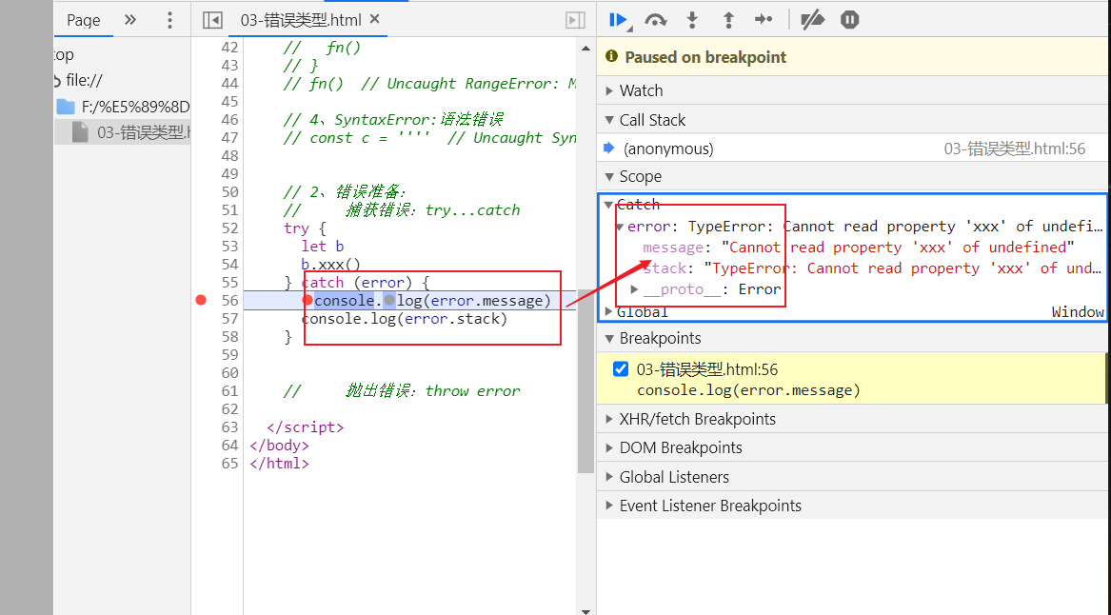Step out of current function
This screenshot has width=1111, height=615.
point(727,20)
